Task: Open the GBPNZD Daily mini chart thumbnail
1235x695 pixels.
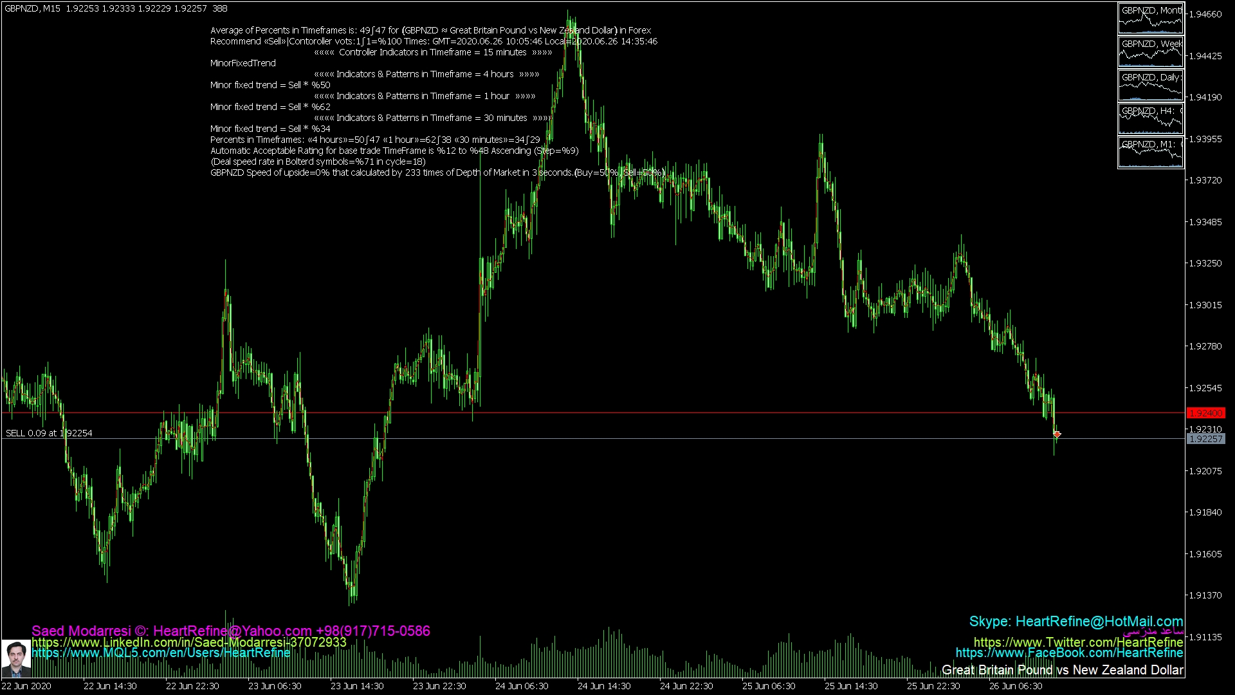Action: [1151, 86]
